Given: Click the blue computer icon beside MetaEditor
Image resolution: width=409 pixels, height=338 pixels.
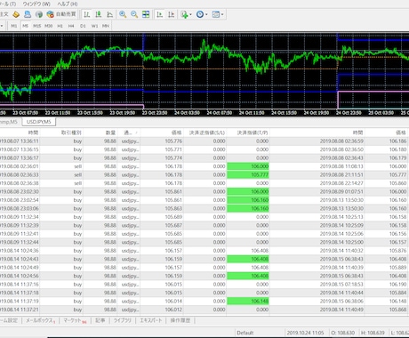Looking at the screenshot, I should point(28,14).
